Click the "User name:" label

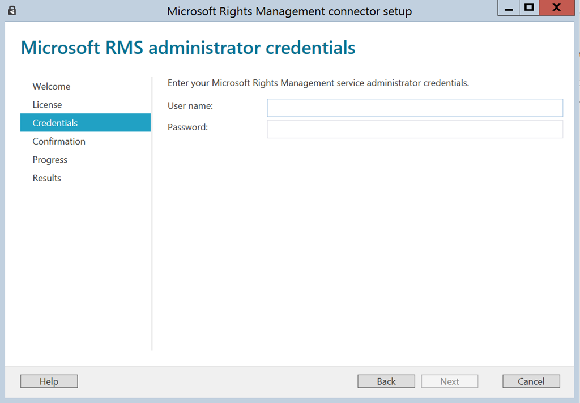point(190,106)
